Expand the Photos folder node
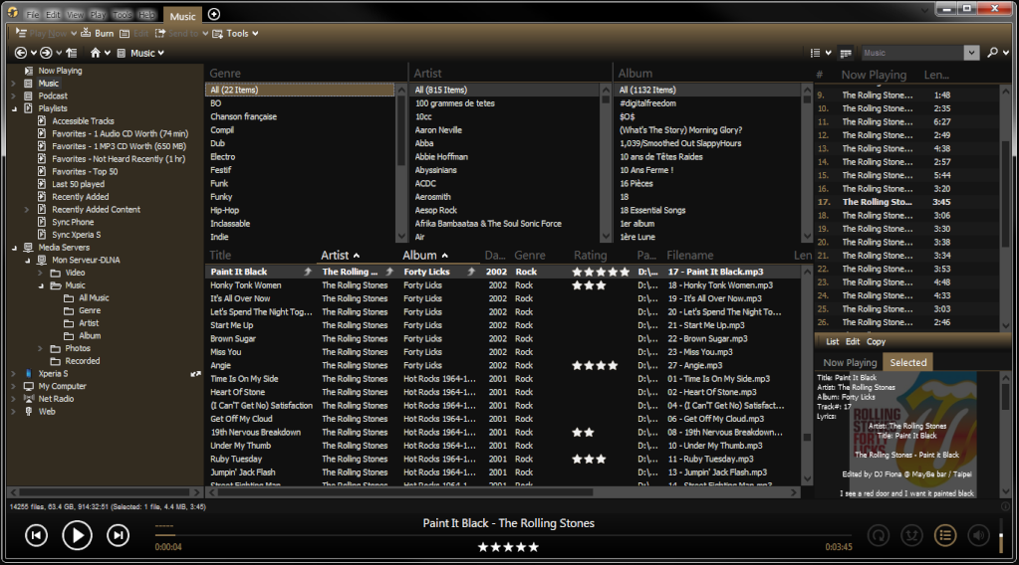Viewport: 1019px width, 565px height. pyautogui.click(x=40, y=348)
